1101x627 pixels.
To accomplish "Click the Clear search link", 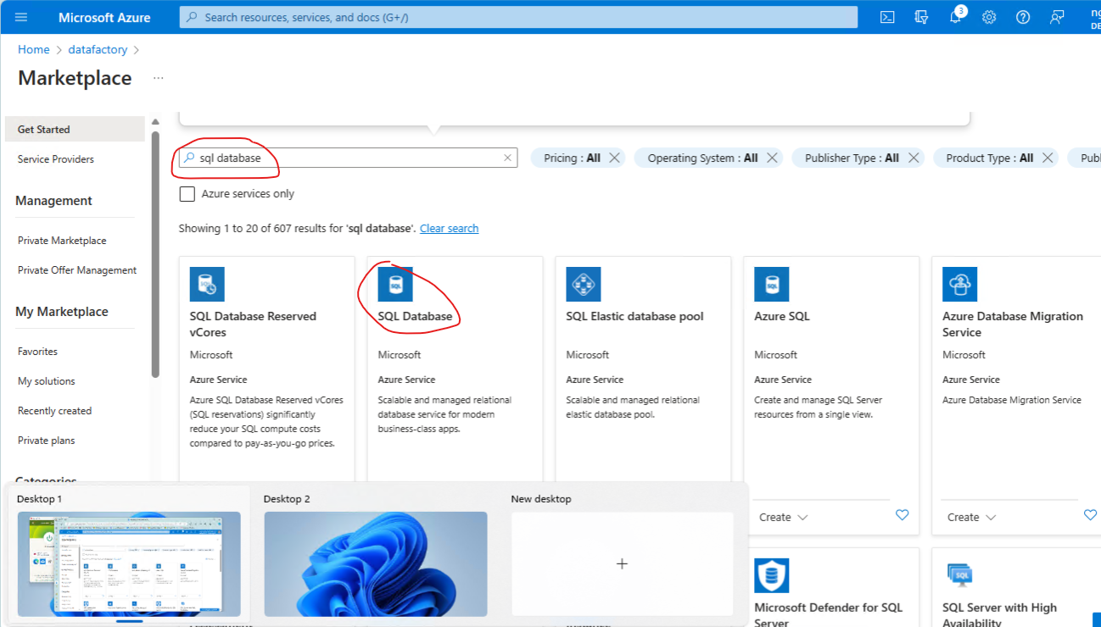I will coord(449,229).
